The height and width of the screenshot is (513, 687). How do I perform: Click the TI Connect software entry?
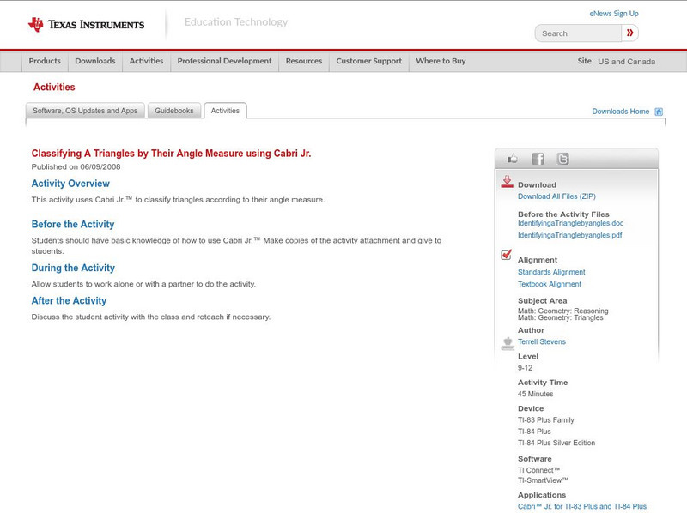click(539, 470)
